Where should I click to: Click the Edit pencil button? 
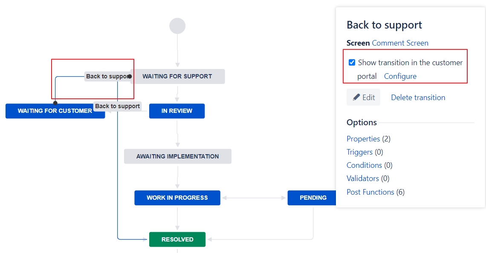click(363, 97)
